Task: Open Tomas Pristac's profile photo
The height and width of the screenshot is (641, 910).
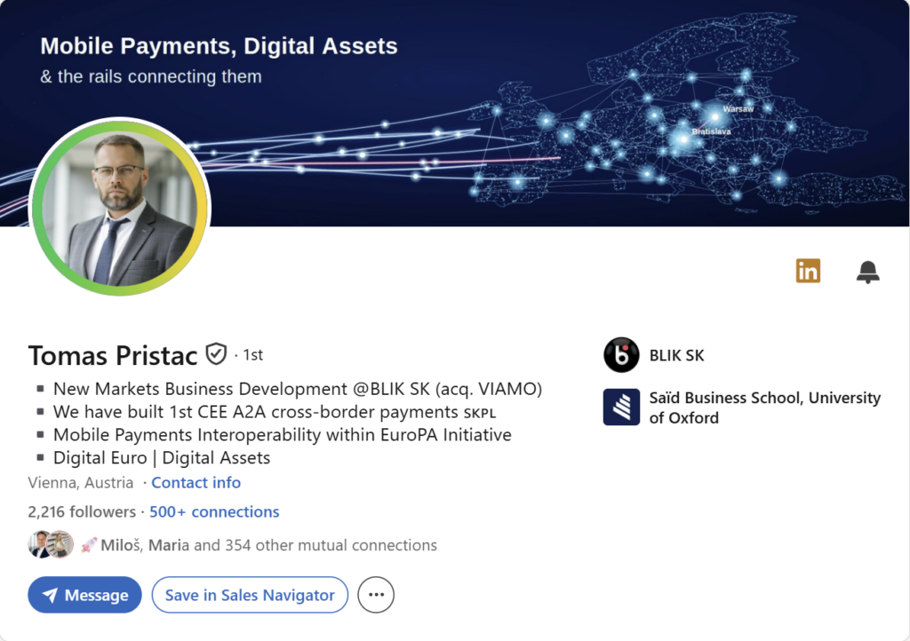Action: 120,207
